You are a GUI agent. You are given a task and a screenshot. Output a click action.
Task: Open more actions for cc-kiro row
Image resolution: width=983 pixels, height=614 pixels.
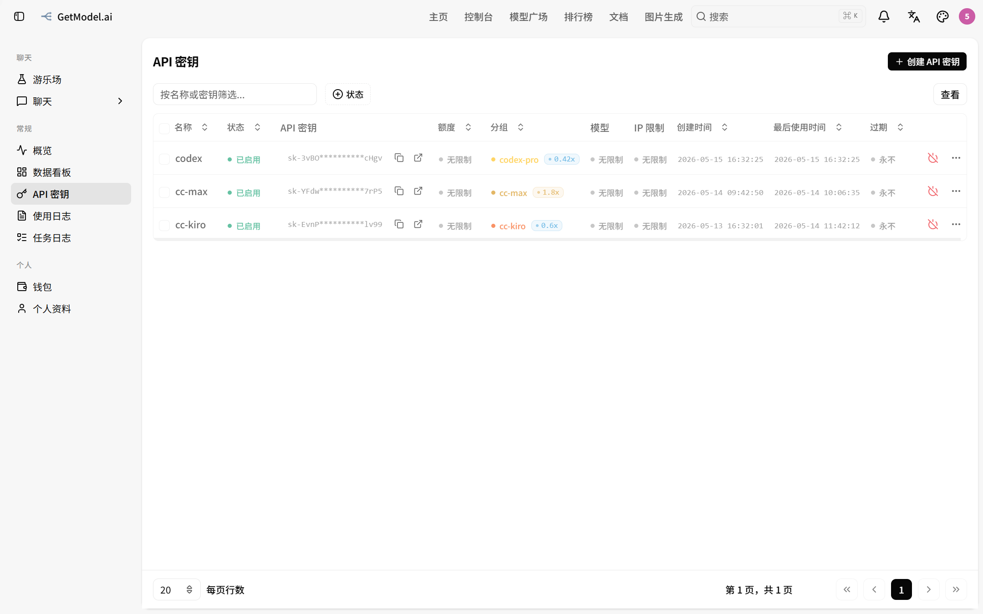[956, 224]
